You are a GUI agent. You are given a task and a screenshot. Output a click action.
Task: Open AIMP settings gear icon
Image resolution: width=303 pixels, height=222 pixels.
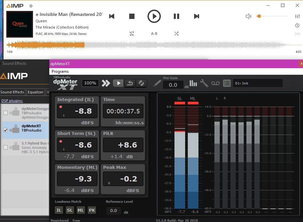pyautogui.click(x=31, y=6)
